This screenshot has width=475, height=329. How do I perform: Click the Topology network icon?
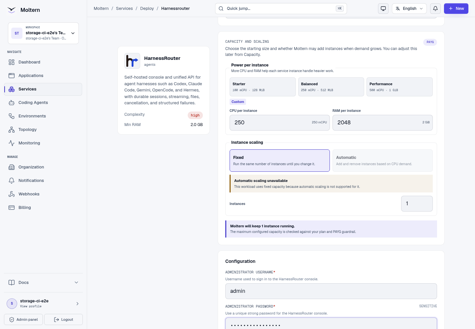click(x=12, y=130)
